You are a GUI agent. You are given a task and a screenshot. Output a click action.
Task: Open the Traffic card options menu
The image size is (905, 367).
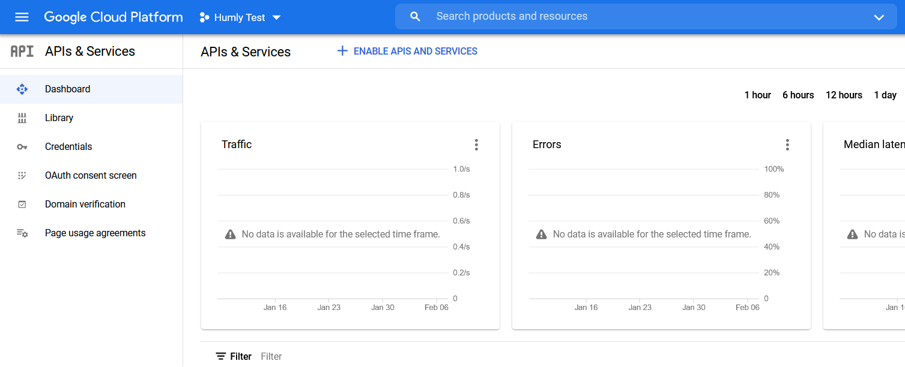point(476,145)
